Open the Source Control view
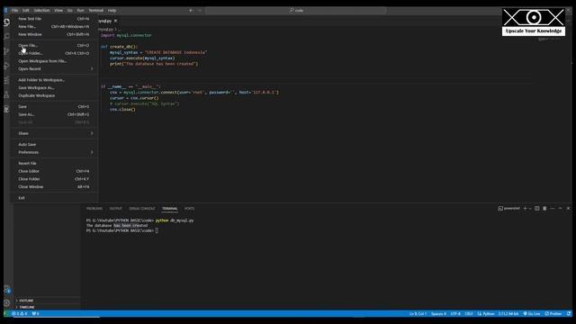The width and height of the screenshot is (576, 324). [x=6, y=51]
